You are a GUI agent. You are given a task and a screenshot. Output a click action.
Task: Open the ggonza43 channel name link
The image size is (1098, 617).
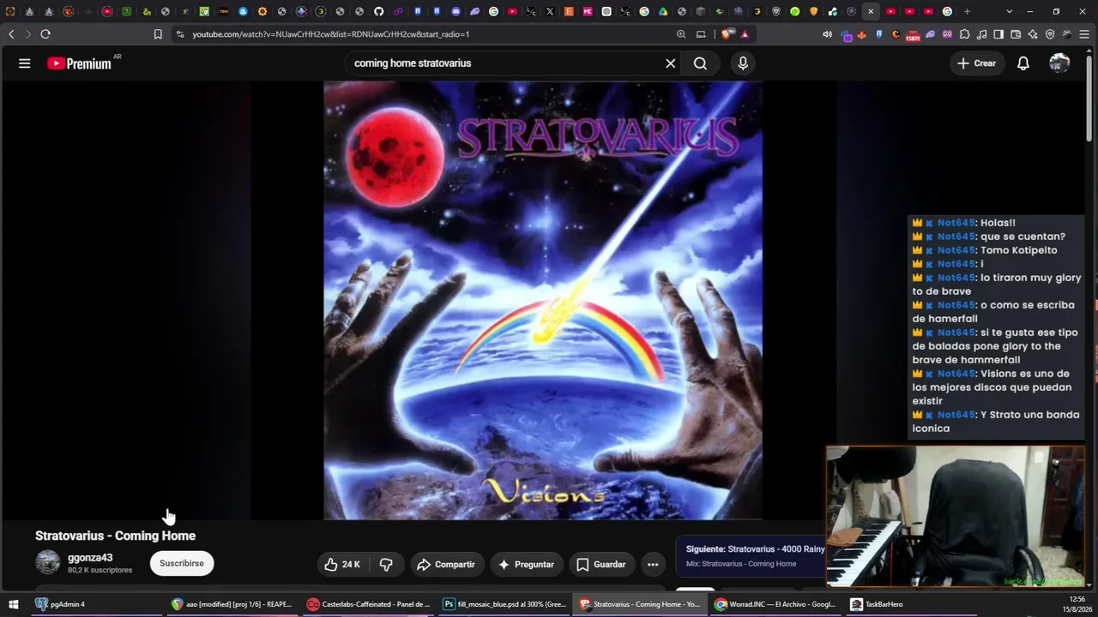pyautogui.click(x=90, y=558)
